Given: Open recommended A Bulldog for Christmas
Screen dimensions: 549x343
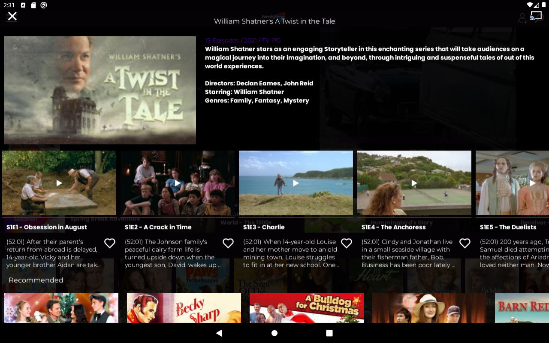Looking at the screenshot, I should coord(307,308).
